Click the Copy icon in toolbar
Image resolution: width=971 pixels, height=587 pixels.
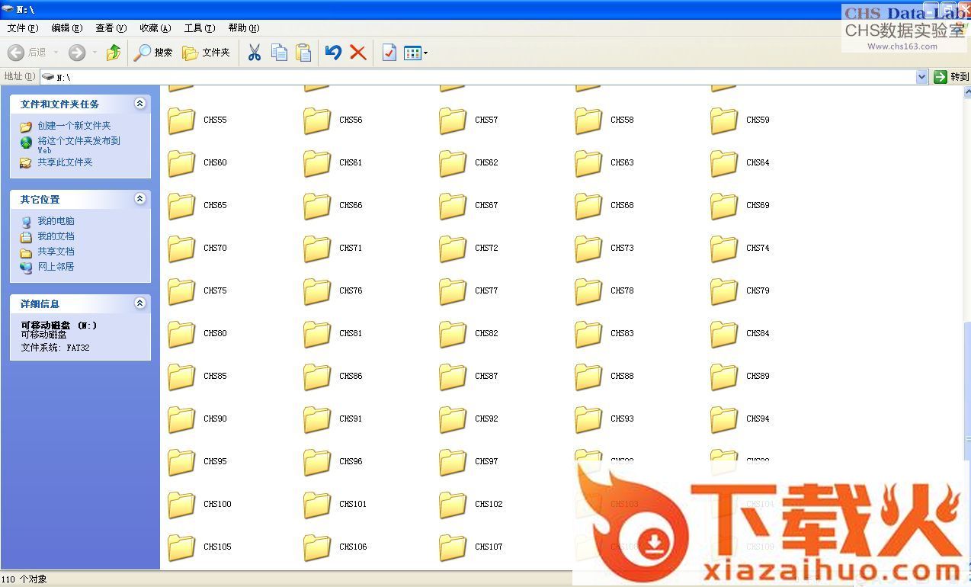(x=279, y=53)
